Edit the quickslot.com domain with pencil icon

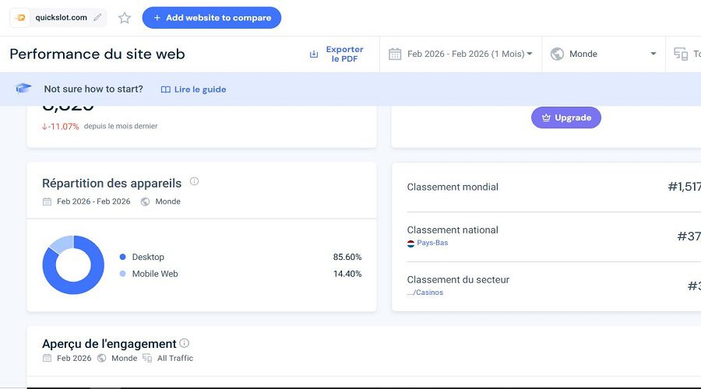tap(97, 17)
